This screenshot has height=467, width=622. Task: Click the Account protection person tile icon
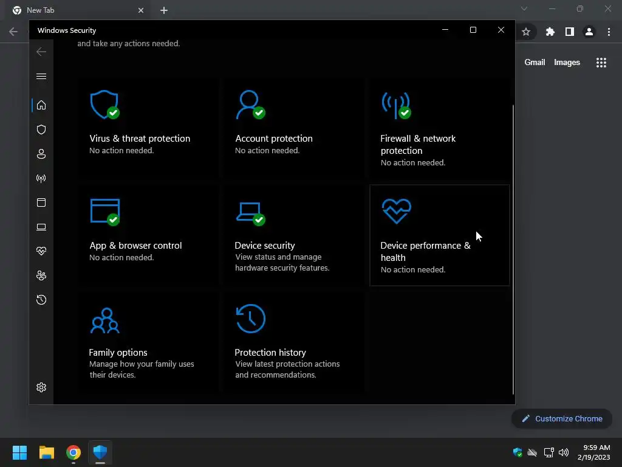pos(250,105)
